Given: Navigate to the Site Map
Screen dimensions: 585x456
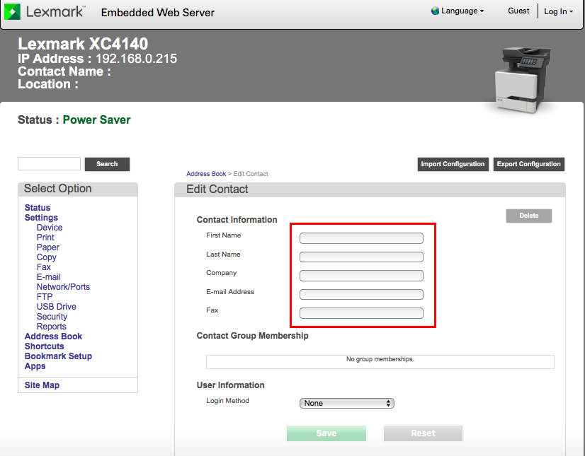Looking at the screenshot, I should tap(43, 385).
